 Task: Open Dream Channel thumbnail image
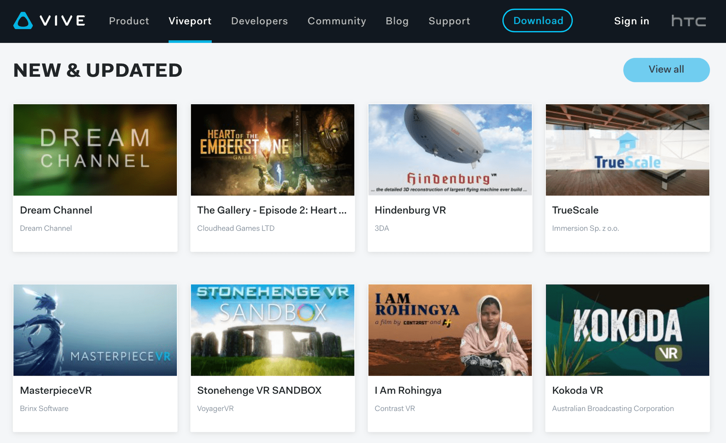pyautogui.click(x=95, y=150)
